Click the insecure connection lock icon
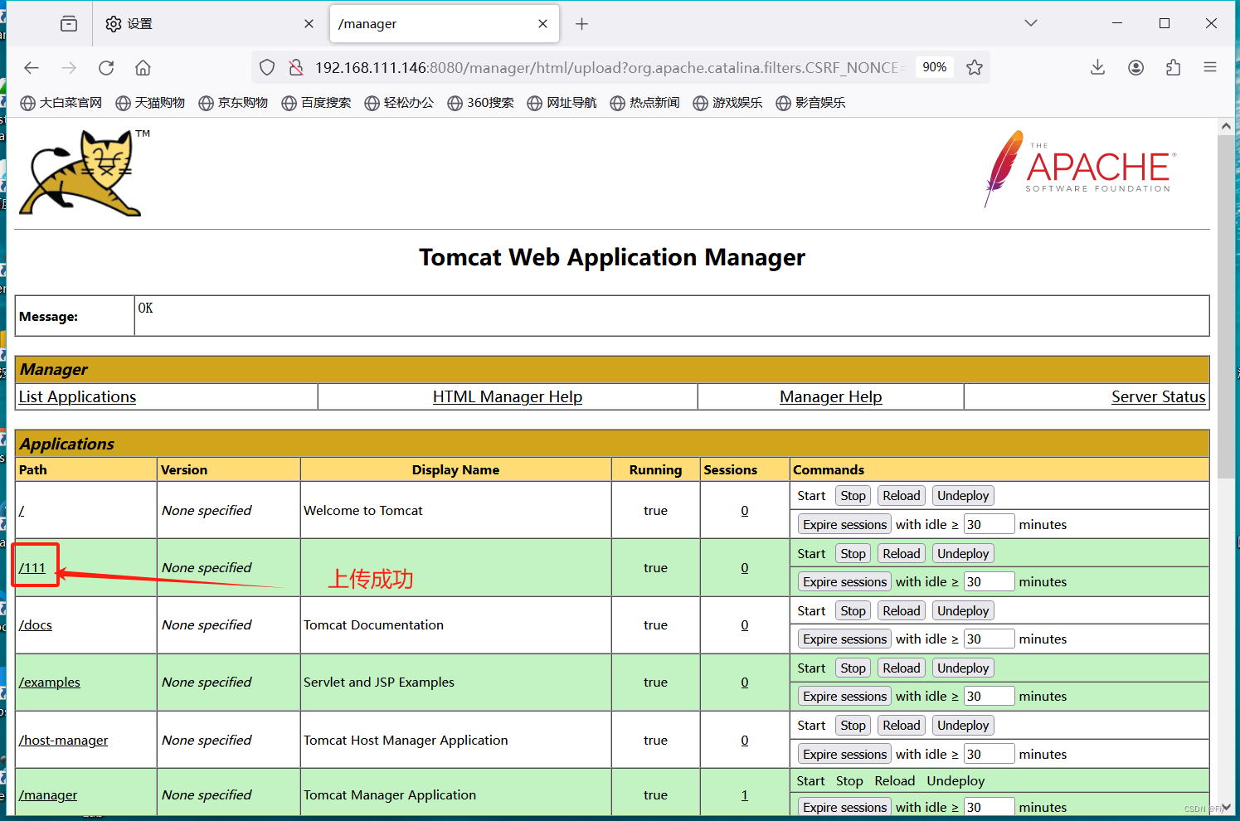 coord(295,68)
